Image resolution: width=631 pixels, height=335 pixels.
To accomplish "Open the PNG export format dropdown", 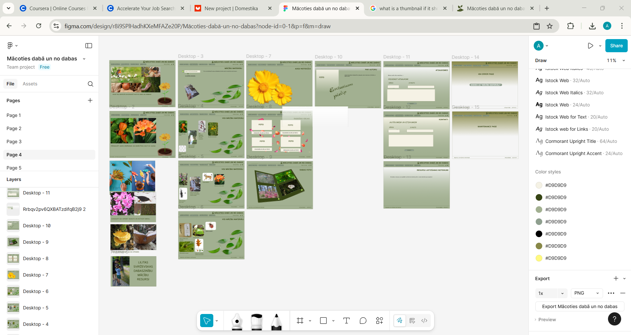I will pos(586,293).
